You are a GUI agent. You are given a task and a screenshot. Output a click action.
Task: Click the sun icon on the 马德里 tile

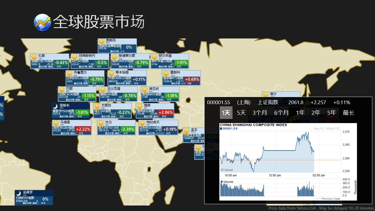coord(56,123)
